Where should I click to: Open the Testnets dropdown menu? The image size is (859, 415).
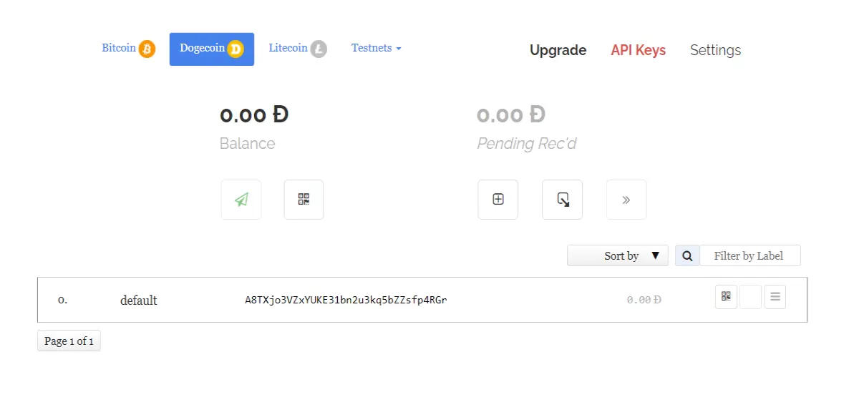point(377,48)
